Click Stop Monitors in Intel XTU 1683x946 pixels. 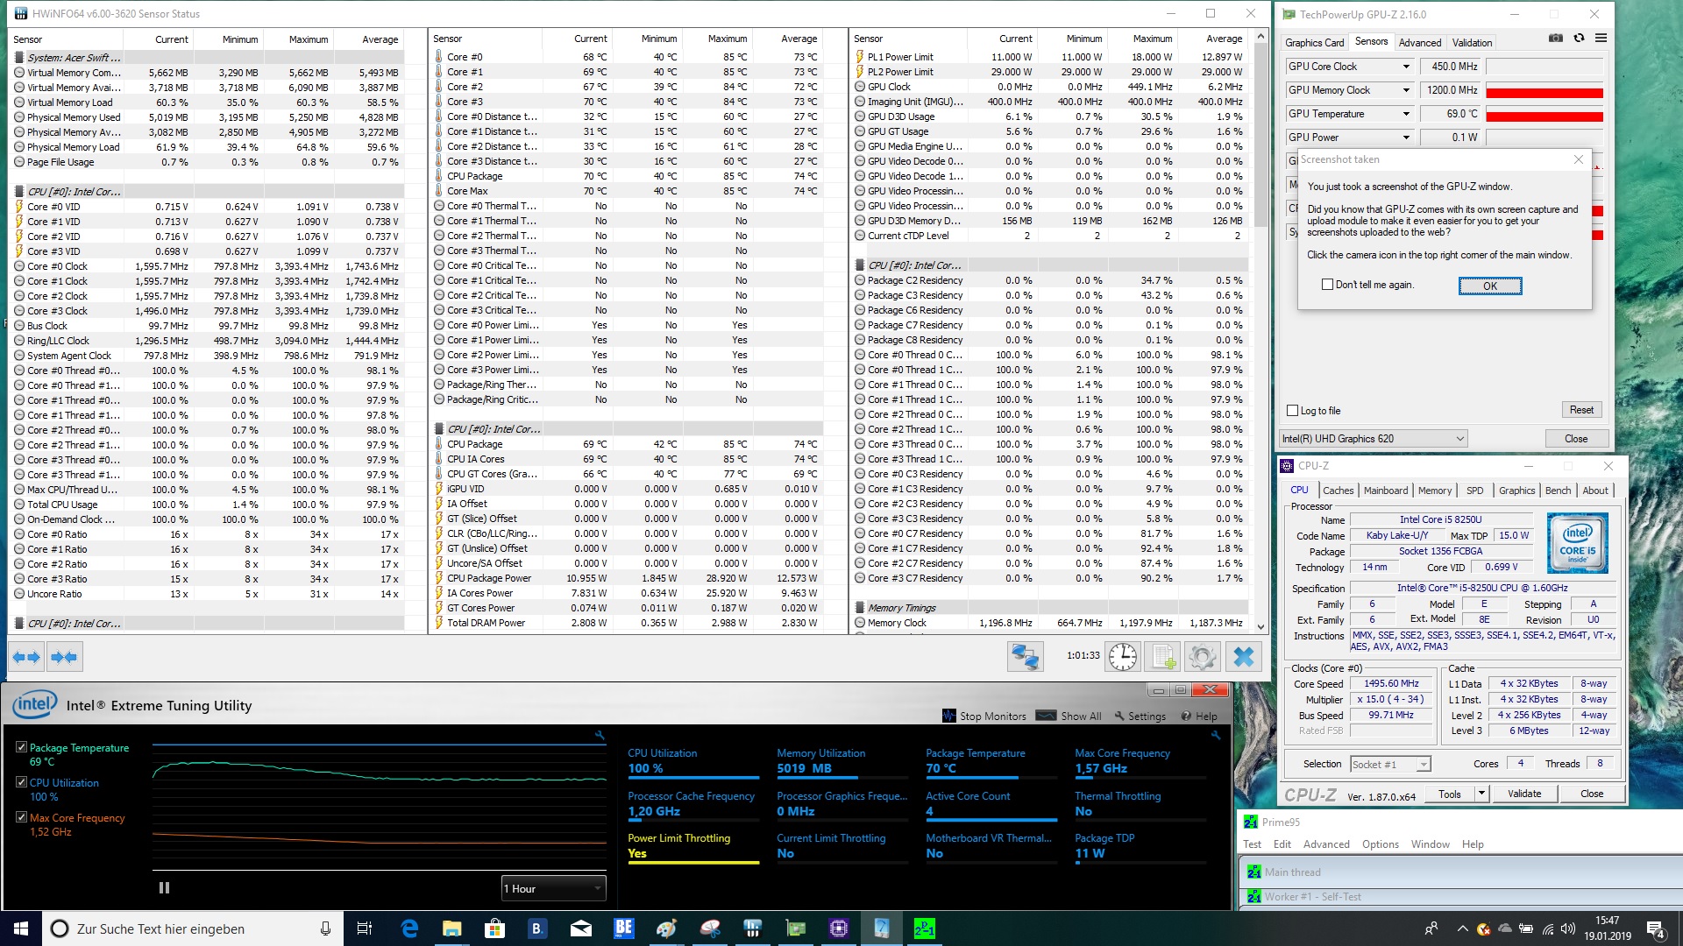(984, 716)
